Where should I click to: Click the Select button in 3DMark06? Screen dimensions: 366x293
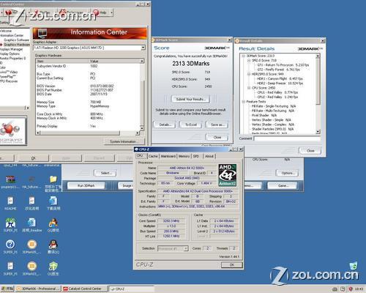(105, 173)
